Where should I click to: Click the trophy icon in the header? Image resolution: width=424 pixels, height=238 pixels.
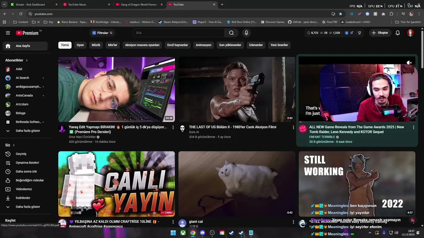(x=359, y=33)
